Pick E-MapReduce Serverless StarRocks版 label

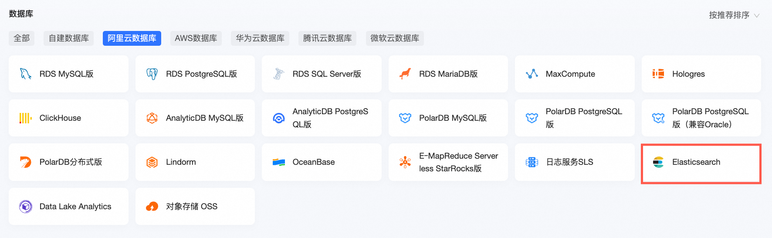click(x=459, y=162)
